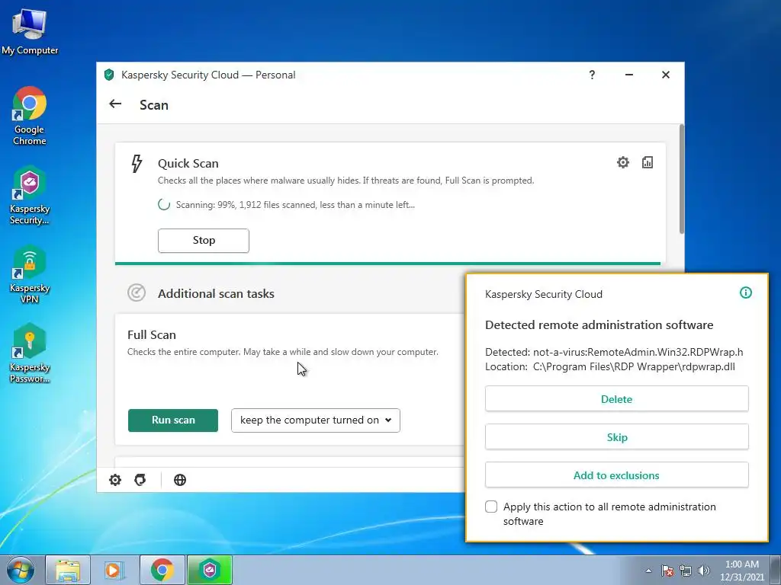781x585 pixels.
Task: Open keep the computer turned on dropdown
Action: [315, 420]
